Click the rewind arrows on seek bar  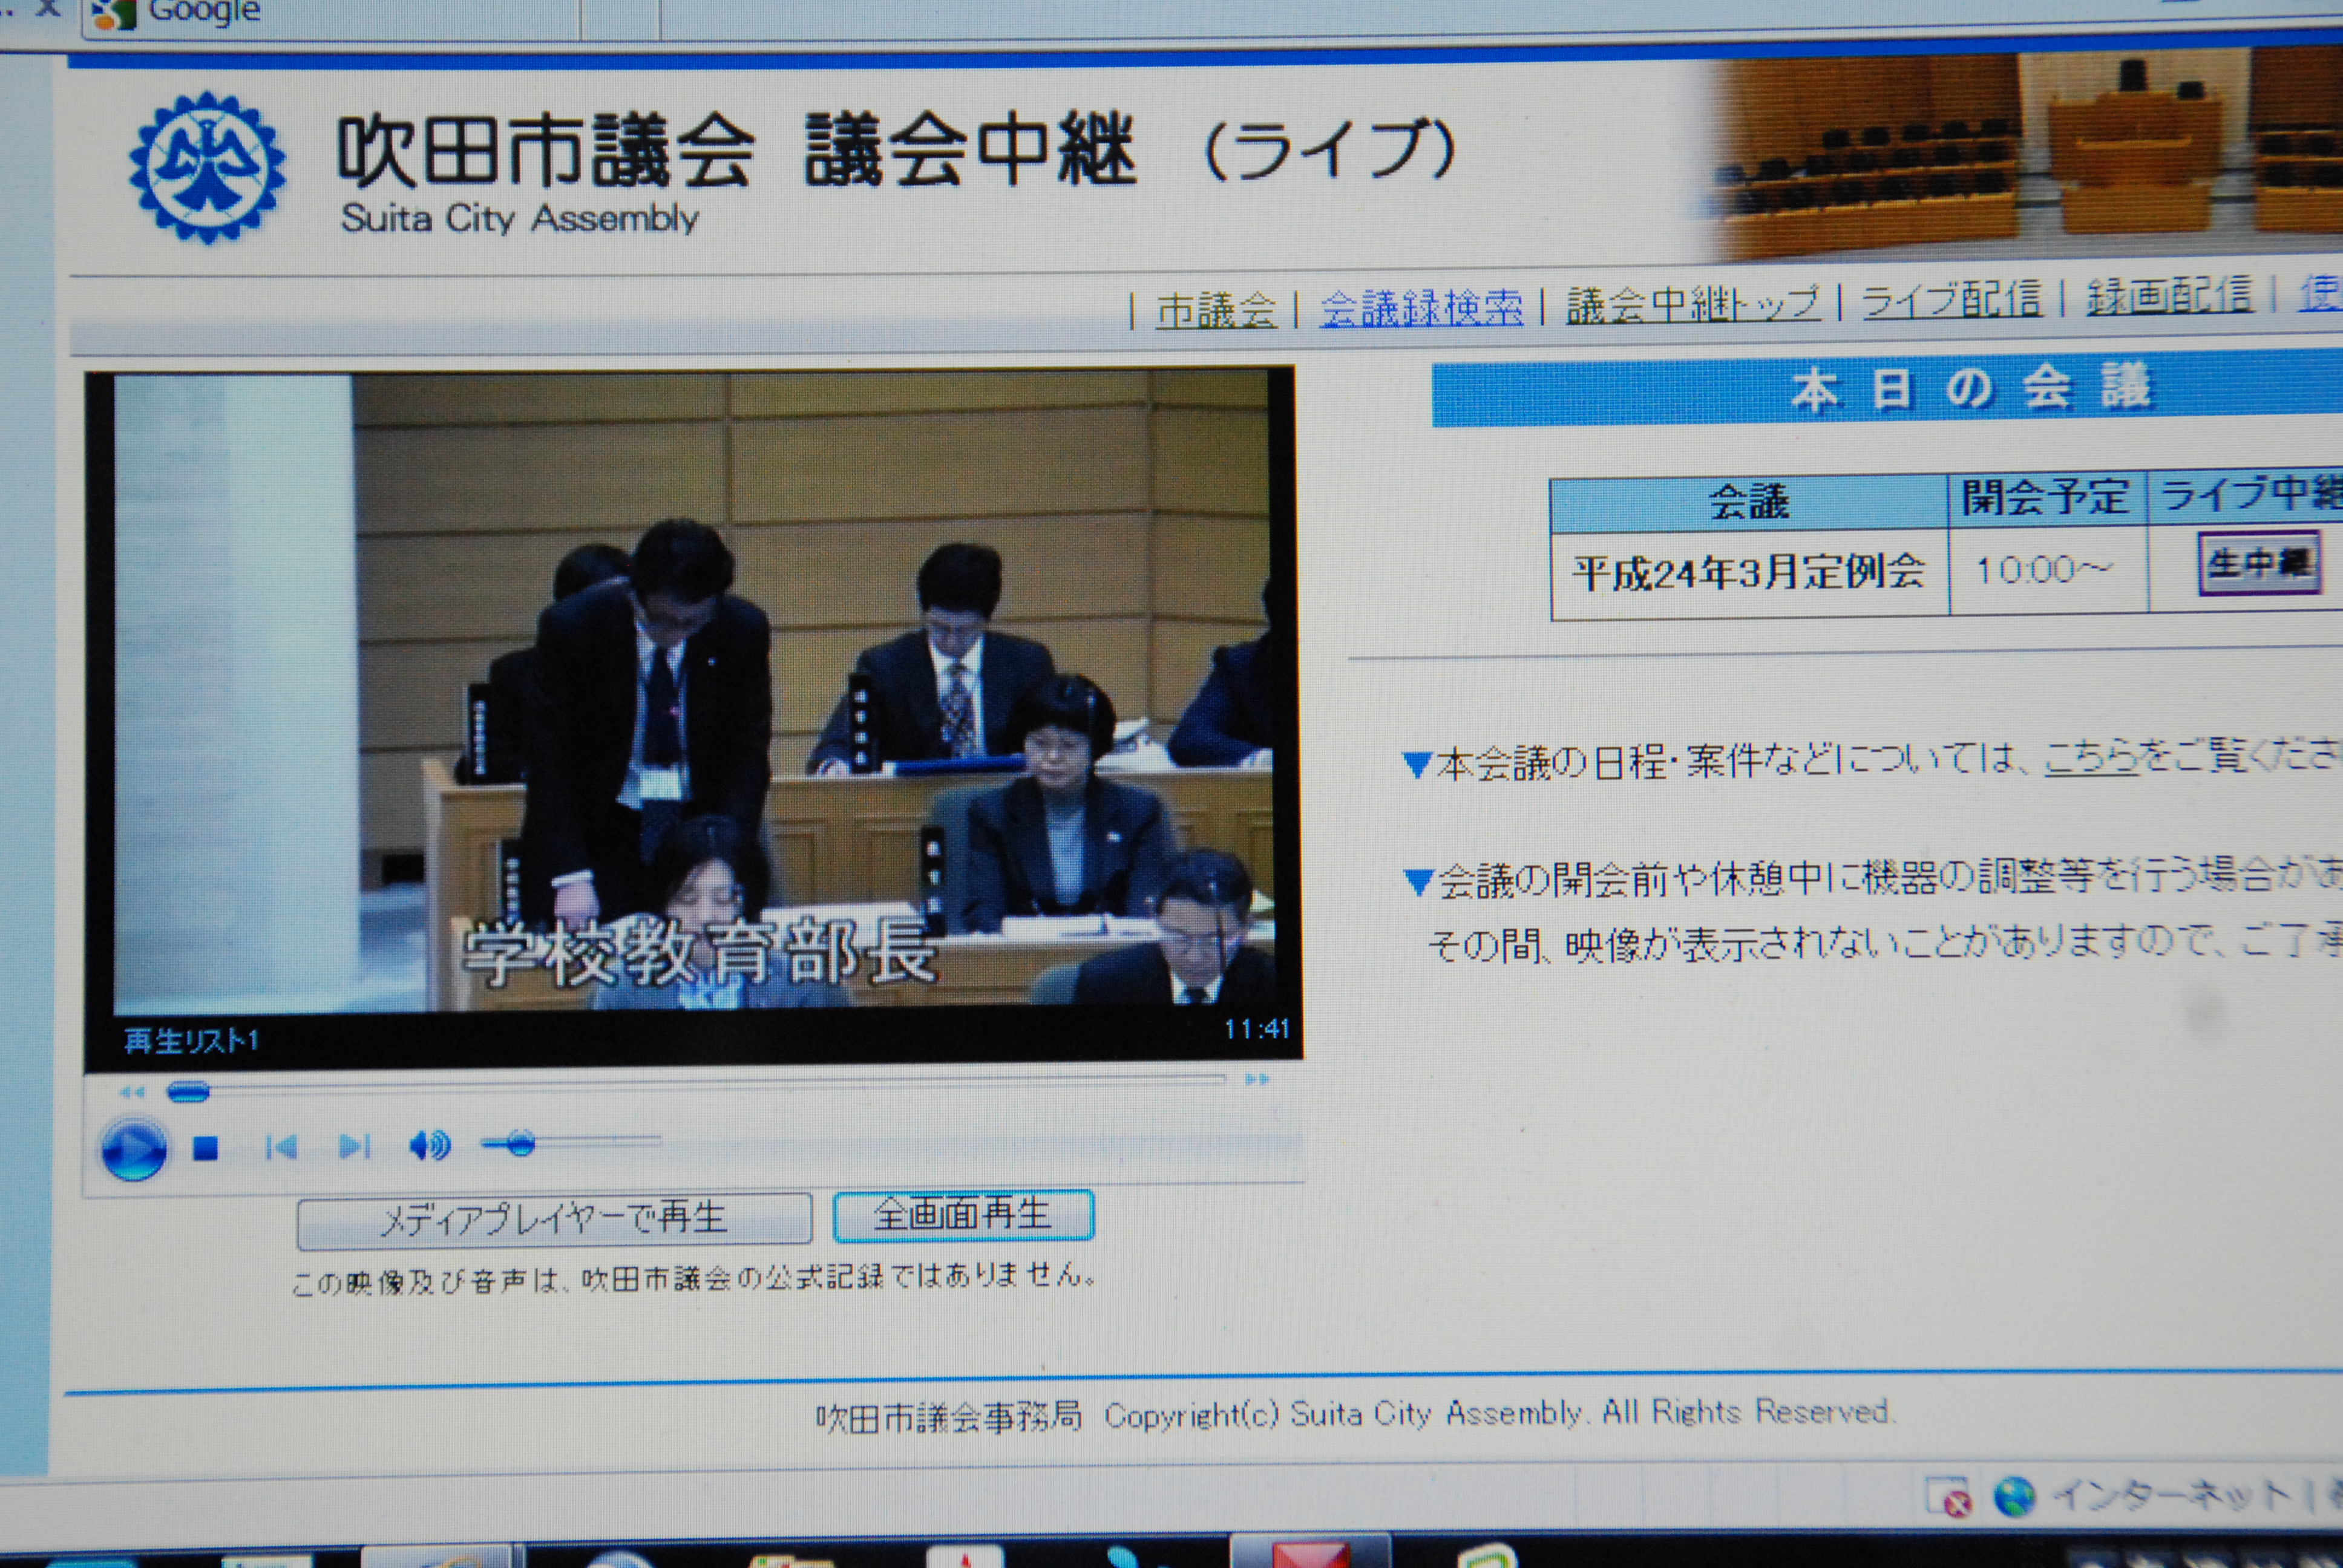point(132,1092)
